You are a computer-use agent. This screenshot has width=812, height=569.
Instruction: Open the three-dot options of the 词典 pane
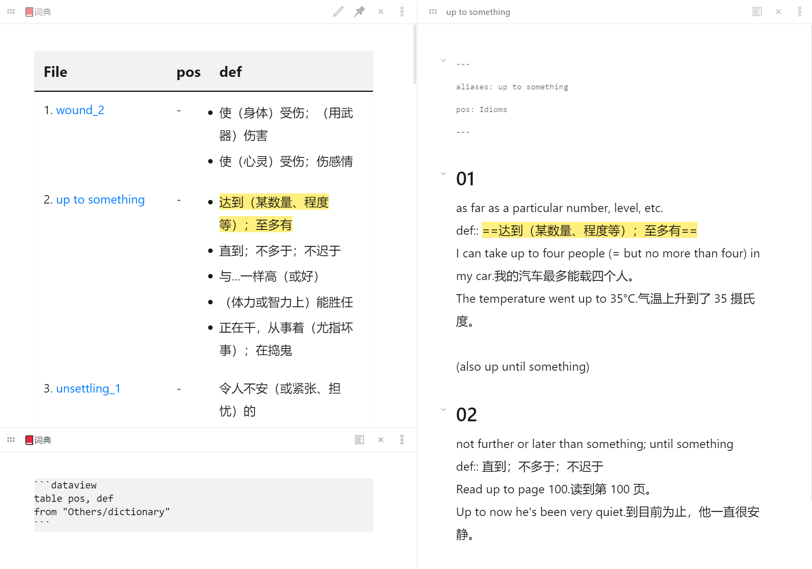pos(402,11)
